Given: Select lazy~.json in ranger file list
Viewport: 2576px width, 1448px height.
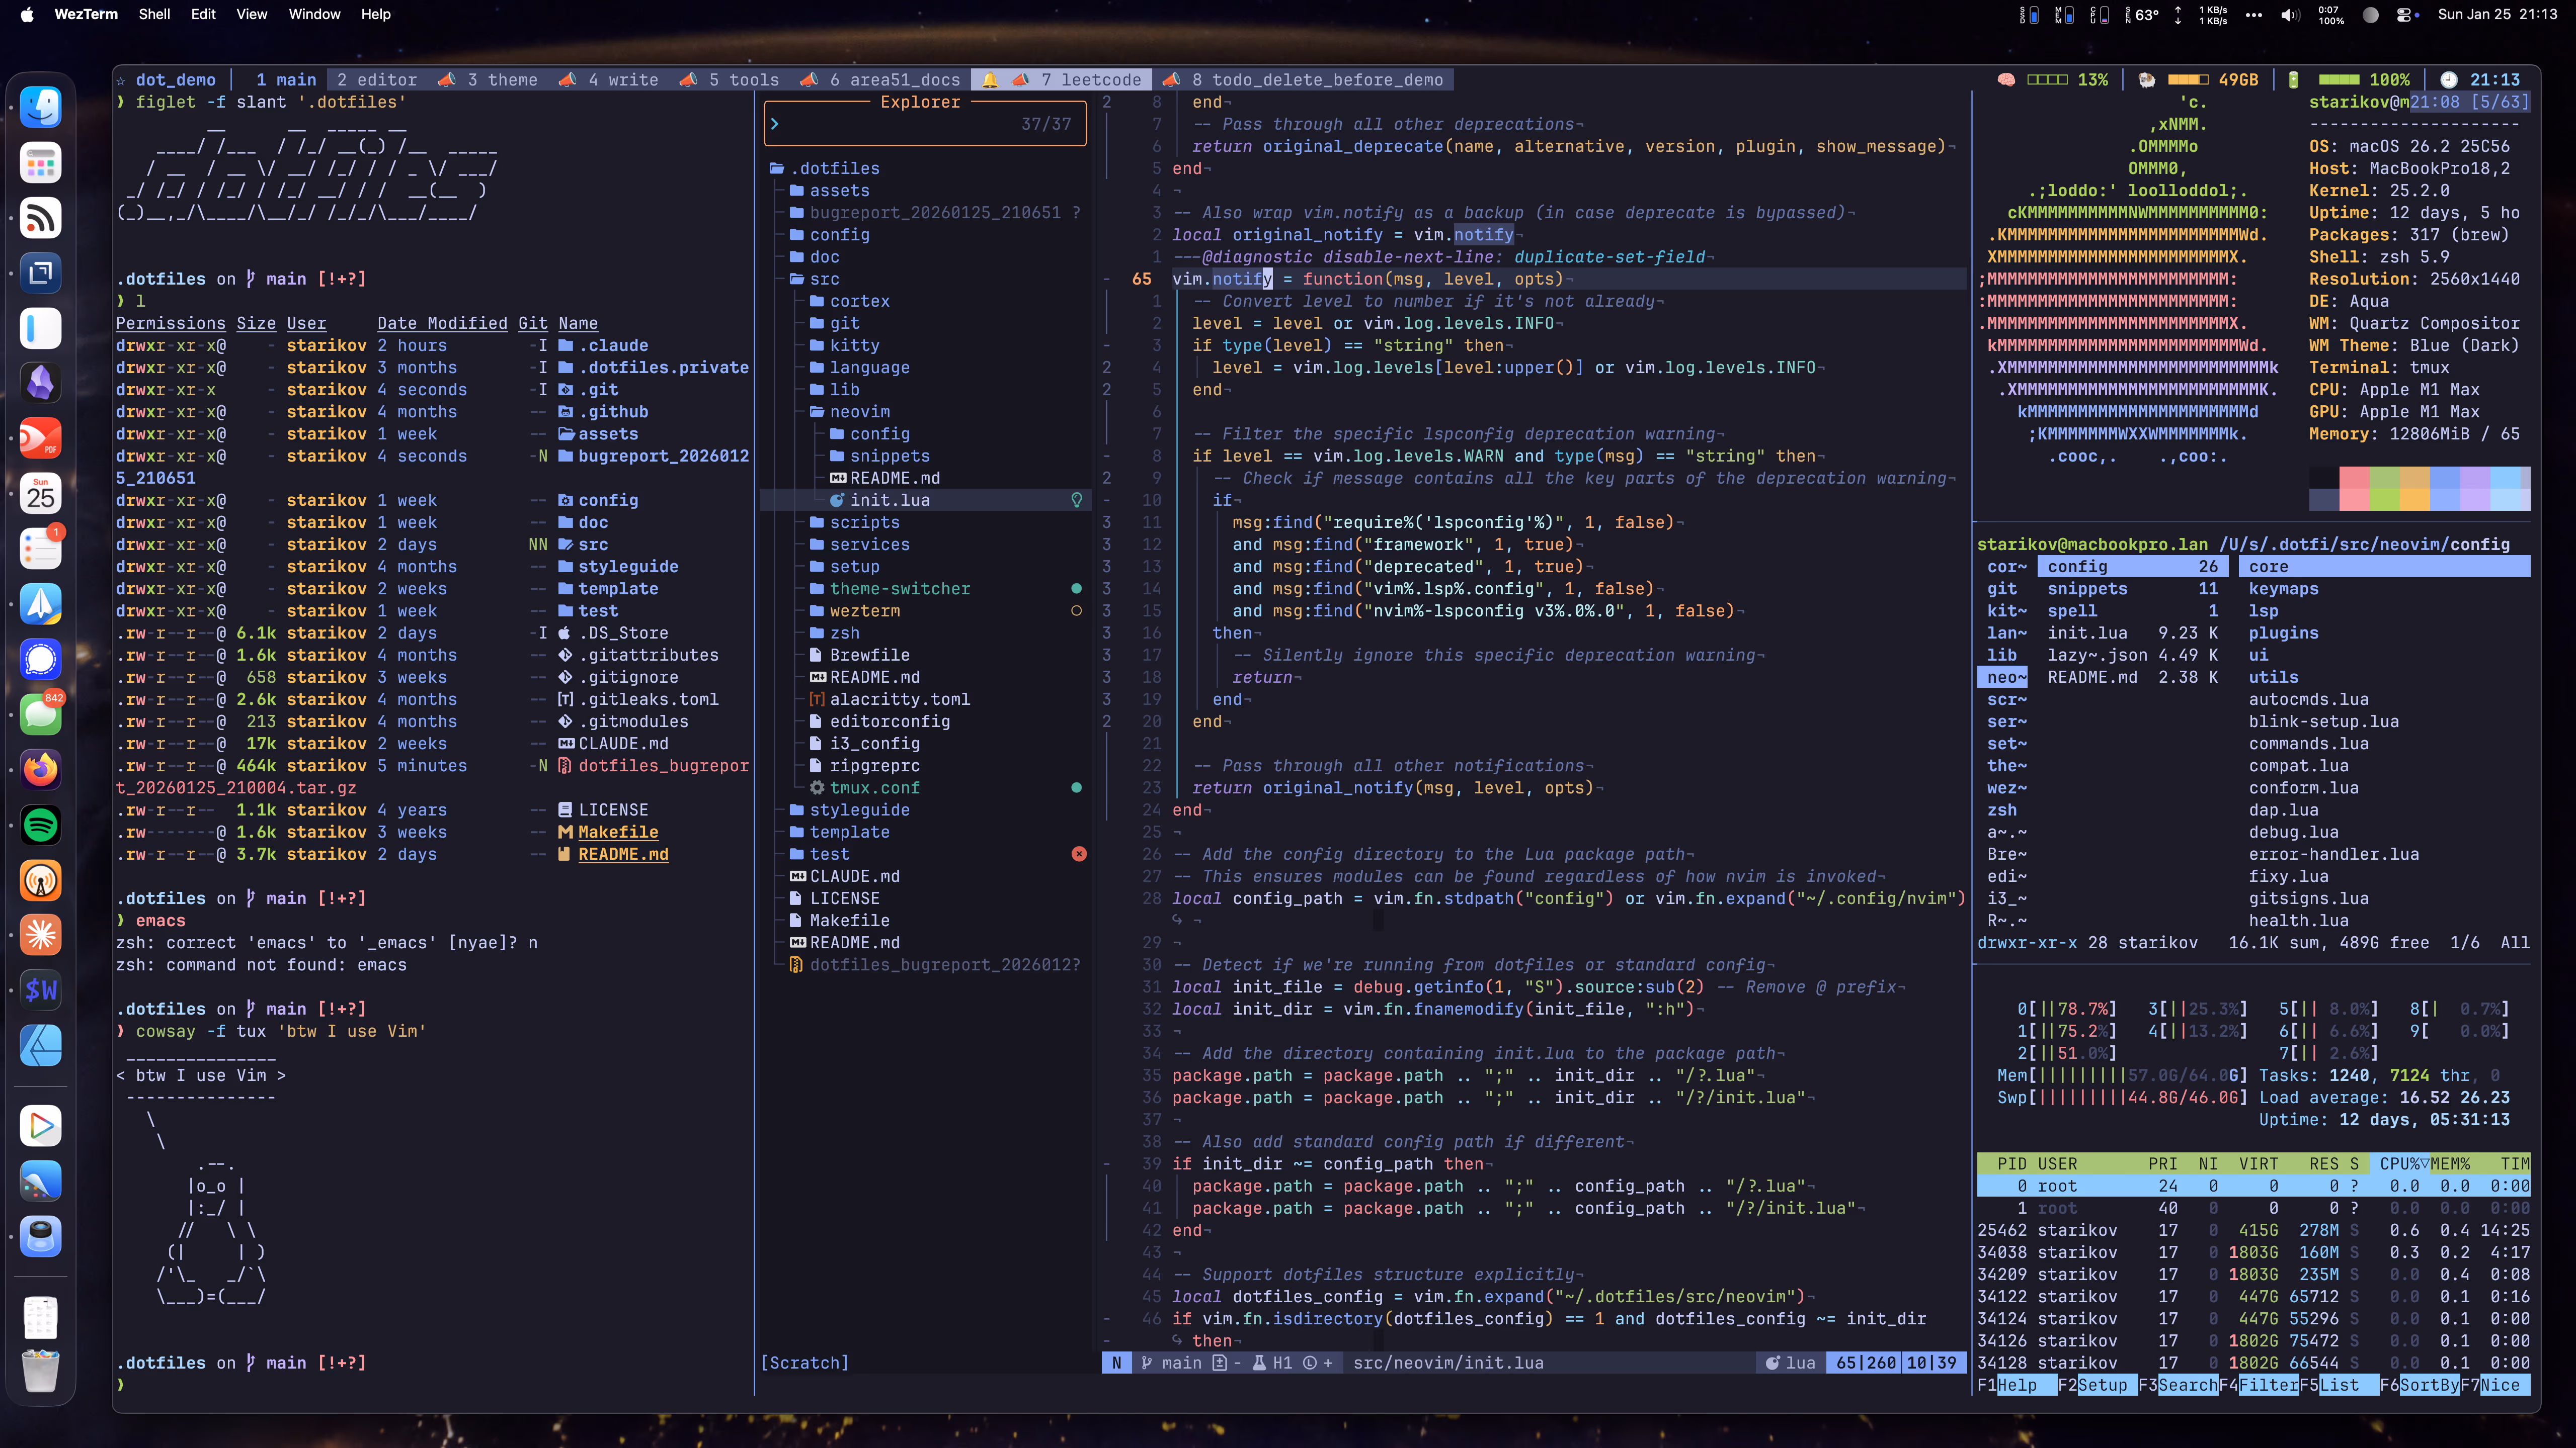Looking at the screenshot, I should [x=2132, y=656].
